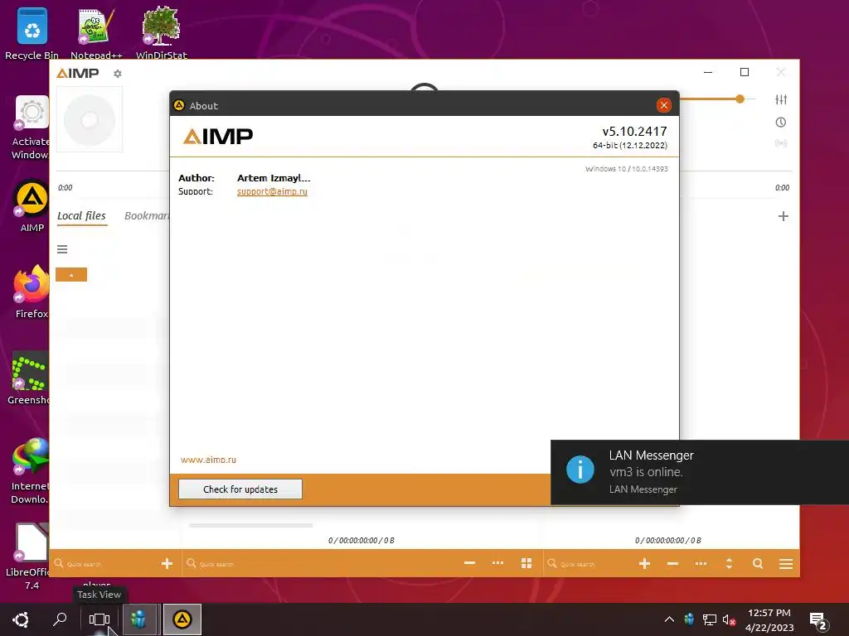Add a new playlist tab with plus
Screen dimensions: 849x636
[x=783, y=216]
